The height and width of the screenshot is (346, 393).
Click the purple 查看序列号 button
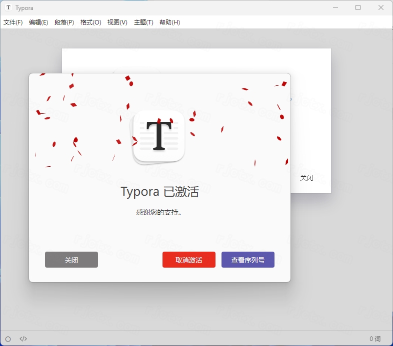coord(248,260)
